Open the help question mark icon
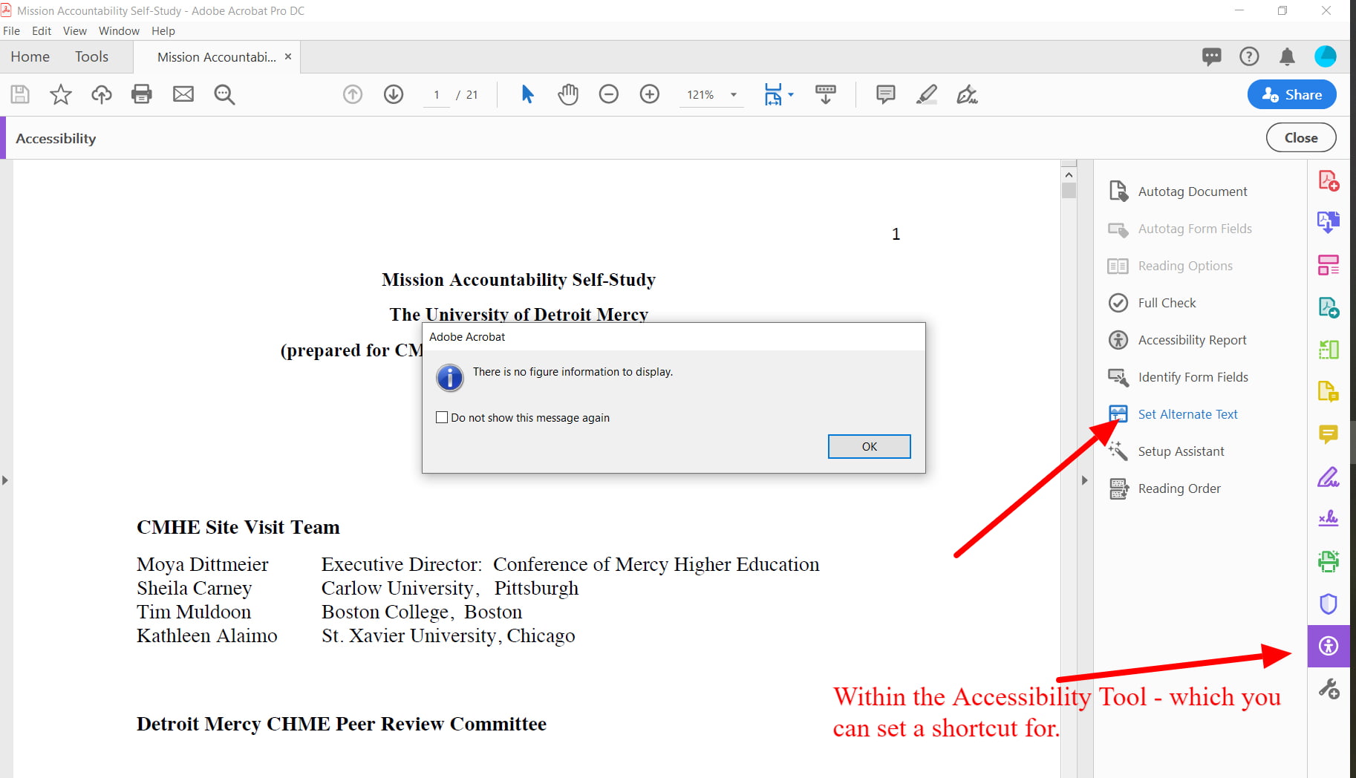This screenshot has width=1356, height=778. pos(1249,56)
